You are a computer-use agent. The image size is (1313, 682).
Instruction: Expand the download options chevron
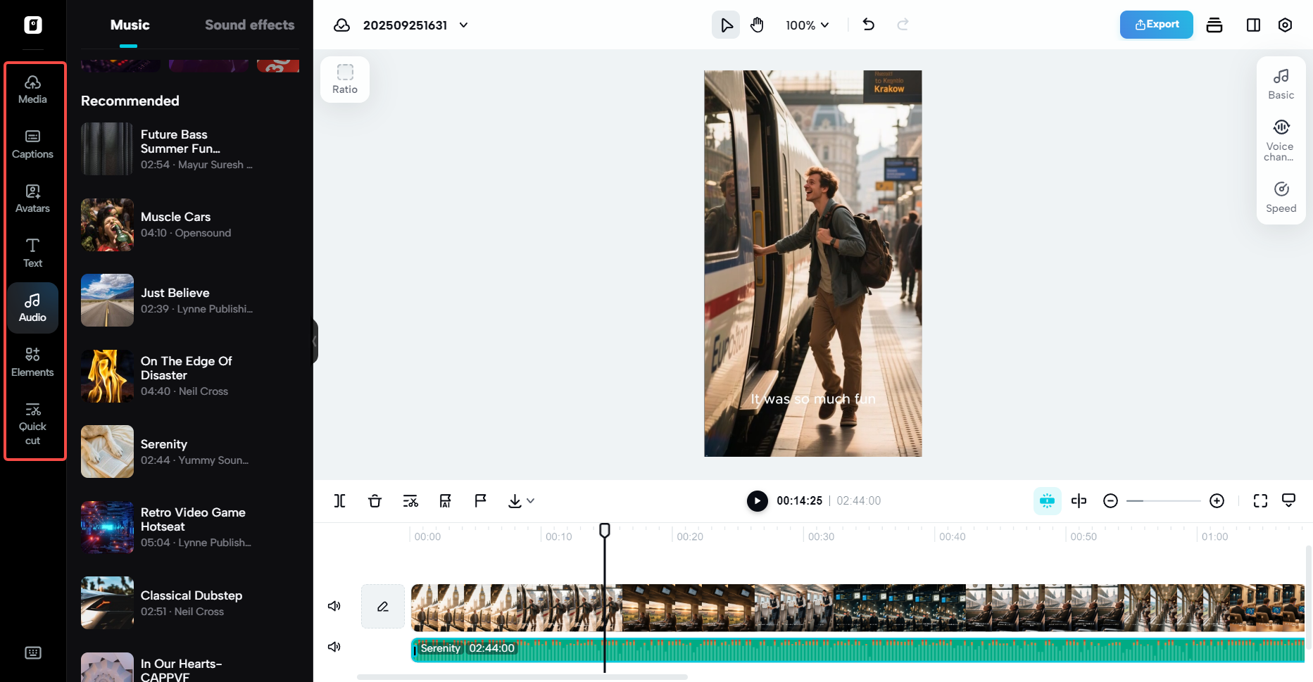point(529,500)
